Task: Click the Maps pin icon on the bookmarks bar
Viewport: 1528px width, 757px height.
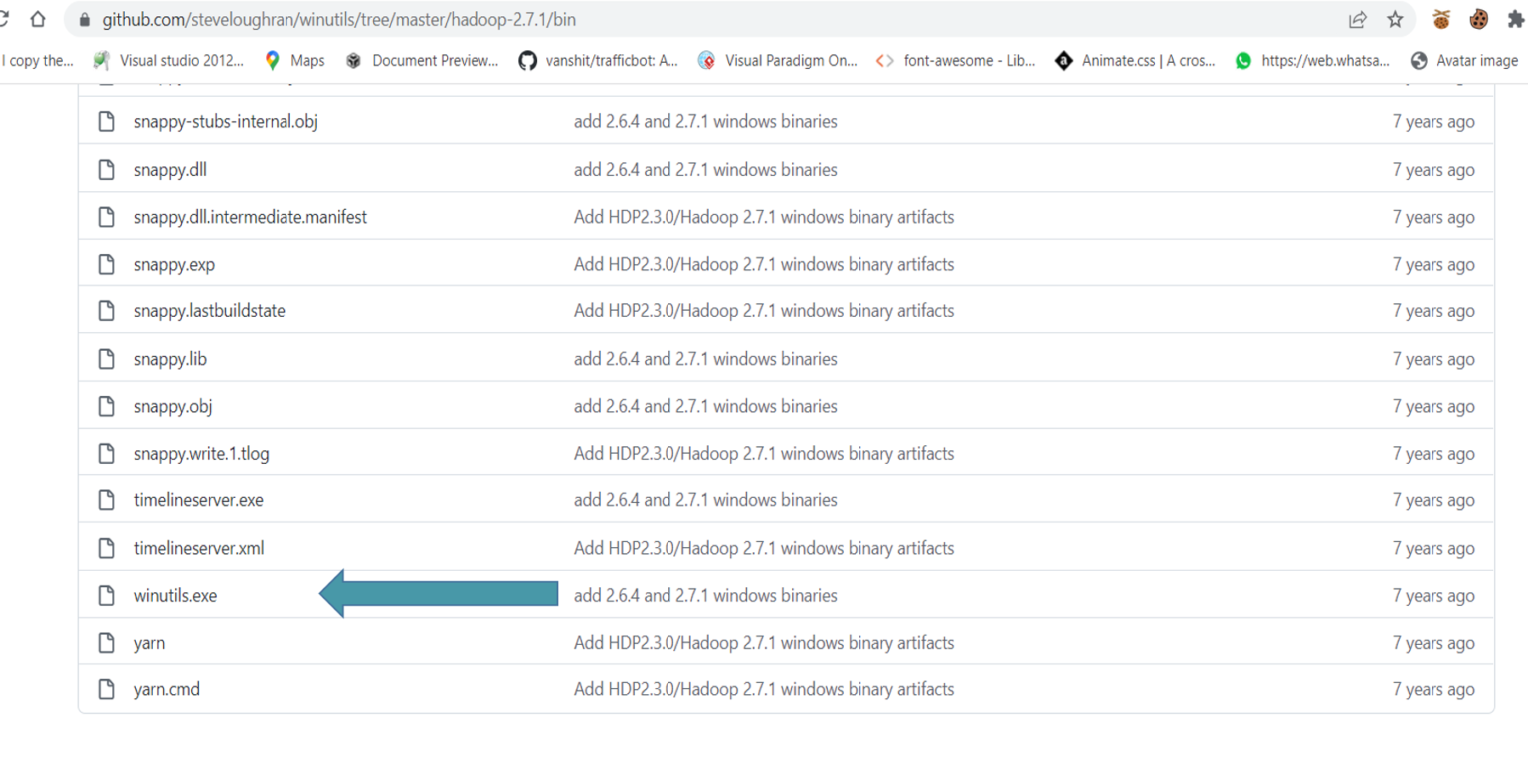Action: click(x=272, y=60)
